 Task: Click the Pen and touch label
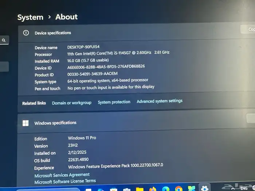click(47, 89)
